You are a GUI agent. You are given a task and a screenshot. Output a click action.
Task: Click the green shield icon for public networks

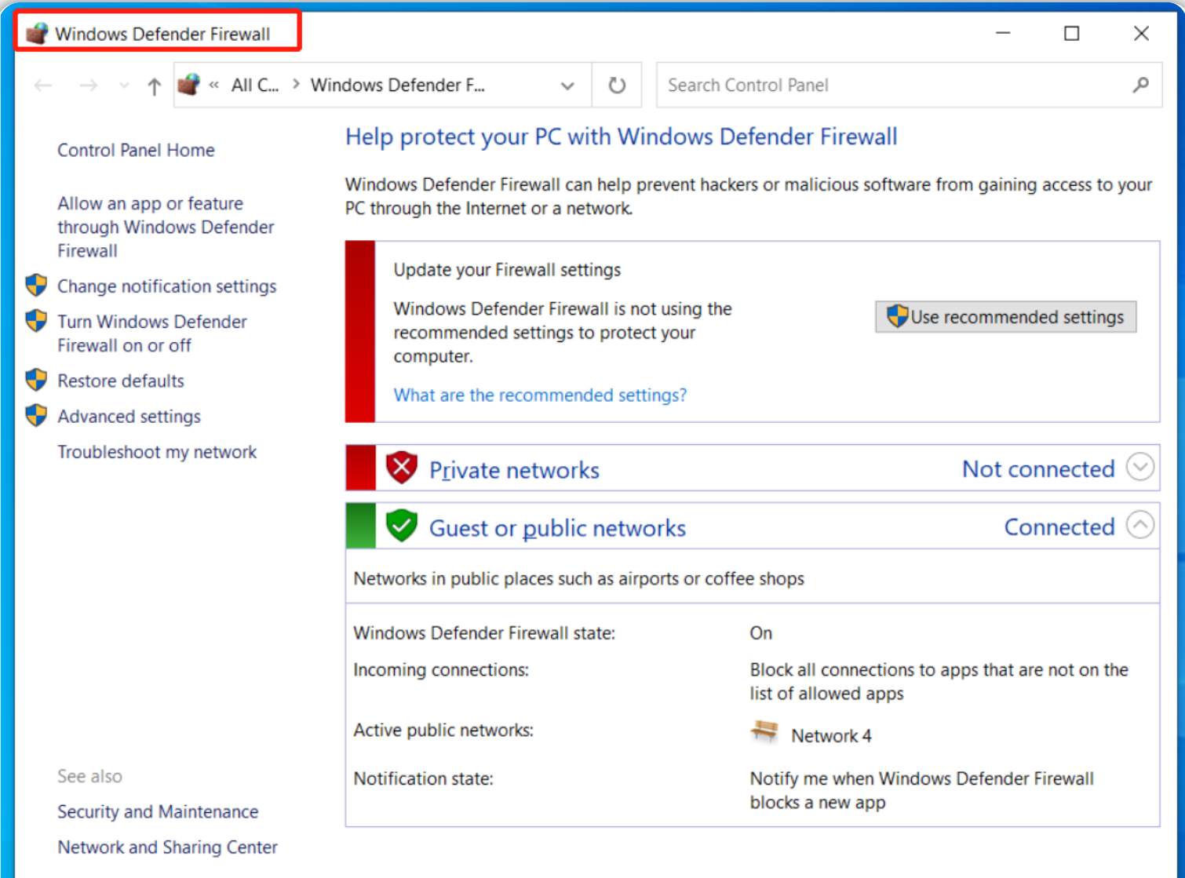tap(401, 526)
